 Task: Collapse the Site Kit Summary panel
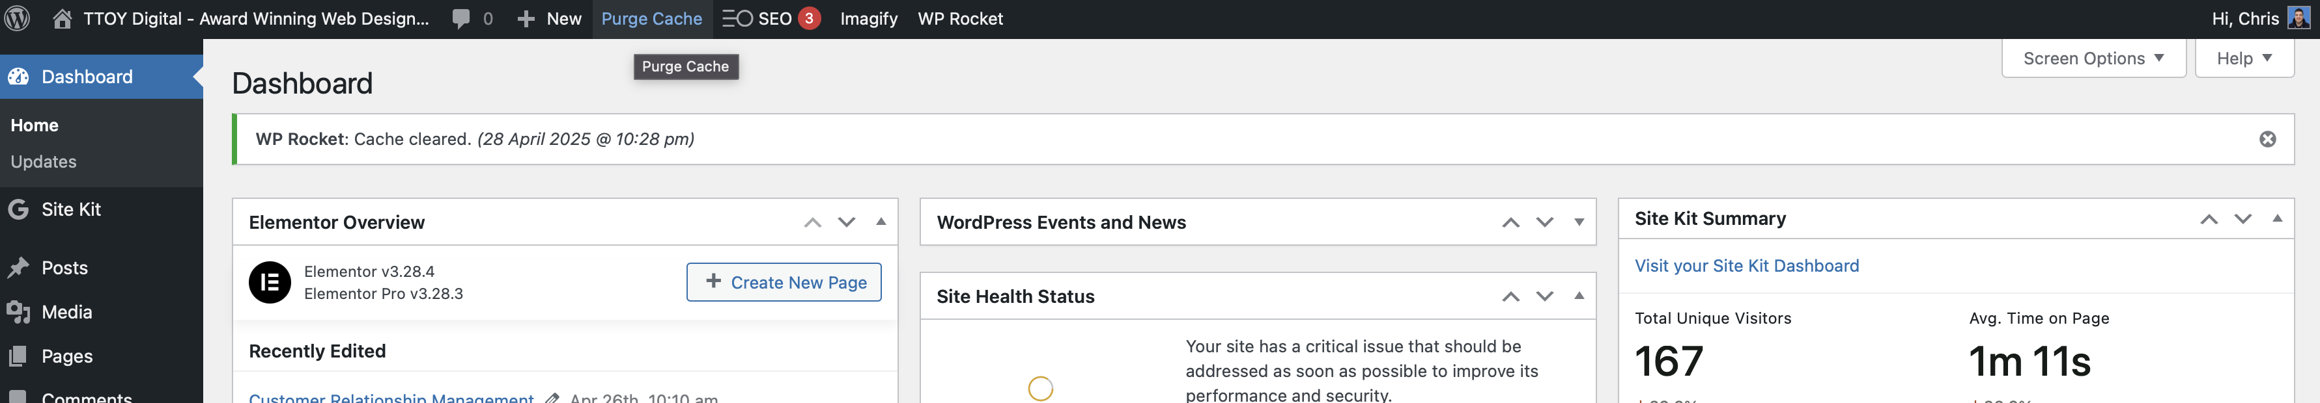coord(2277,218)
